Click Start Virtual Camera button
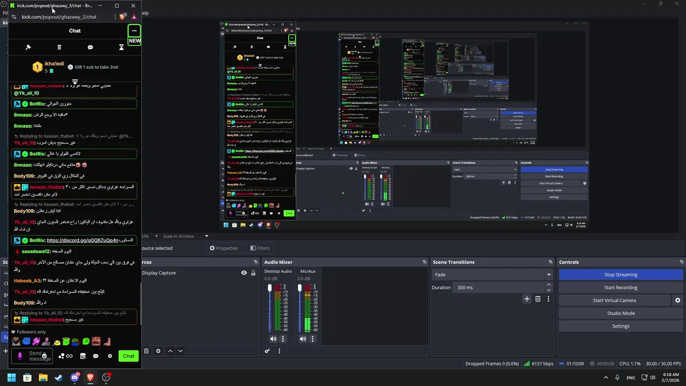Screen dimensions: 686x386 coord(614,300)
